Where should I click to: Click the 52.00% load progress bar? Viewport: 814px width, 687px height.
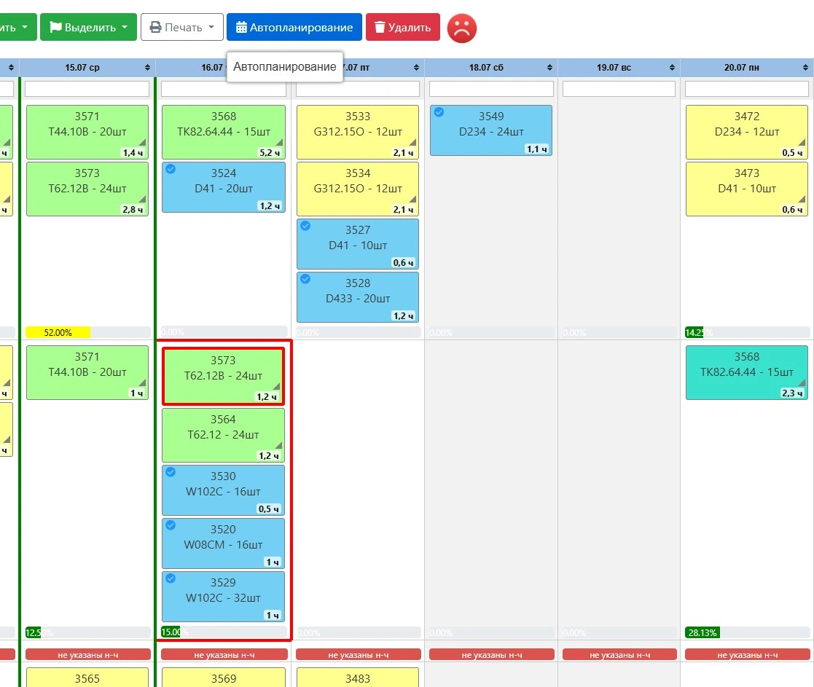[x=87, y=333]
